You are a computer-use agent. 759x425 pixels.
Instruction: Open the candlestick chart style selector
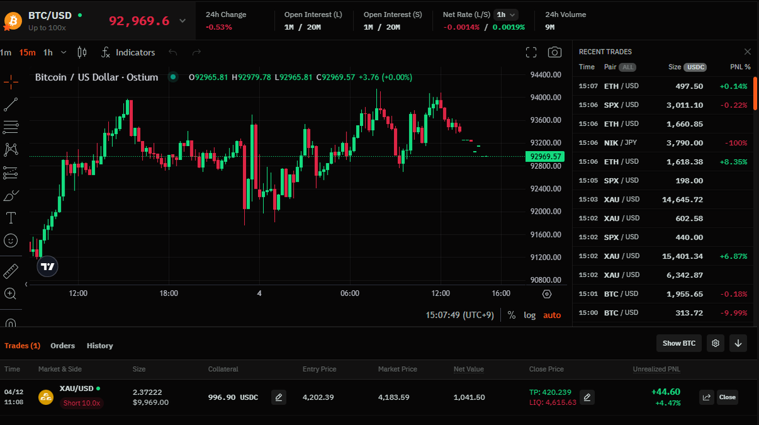[x=82, y=52]
